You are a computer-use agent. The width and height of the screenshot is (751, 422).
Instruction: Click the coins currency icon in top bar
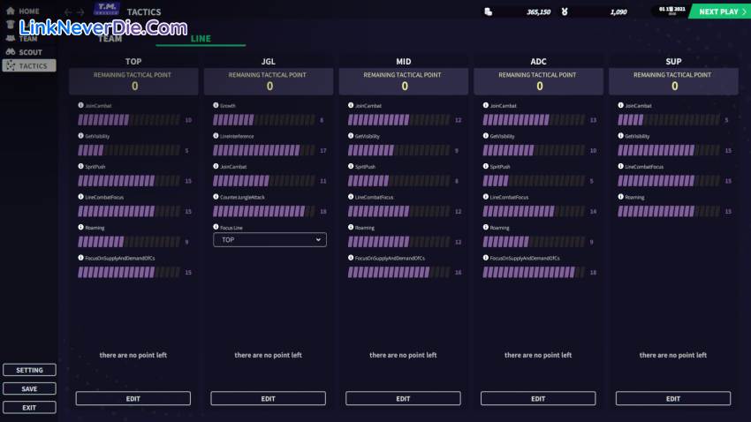pos(488,11)
